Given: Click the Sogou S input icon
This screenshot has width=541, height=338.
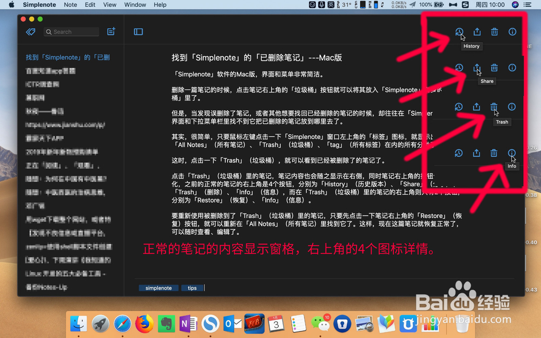Looking at the screenshot, I should click(465, 4).
